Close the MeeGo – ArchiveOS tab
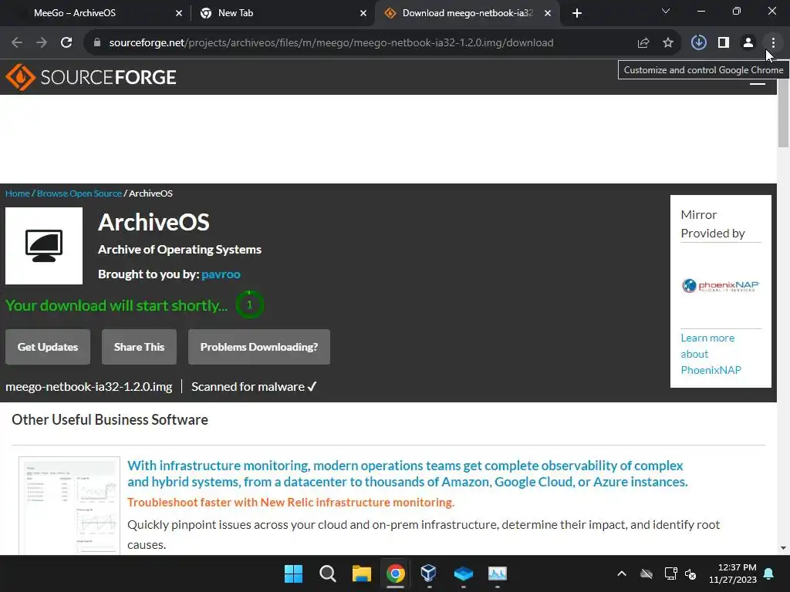Image resolution: width=790 pixels, height=592 pixels. (179, 14)
